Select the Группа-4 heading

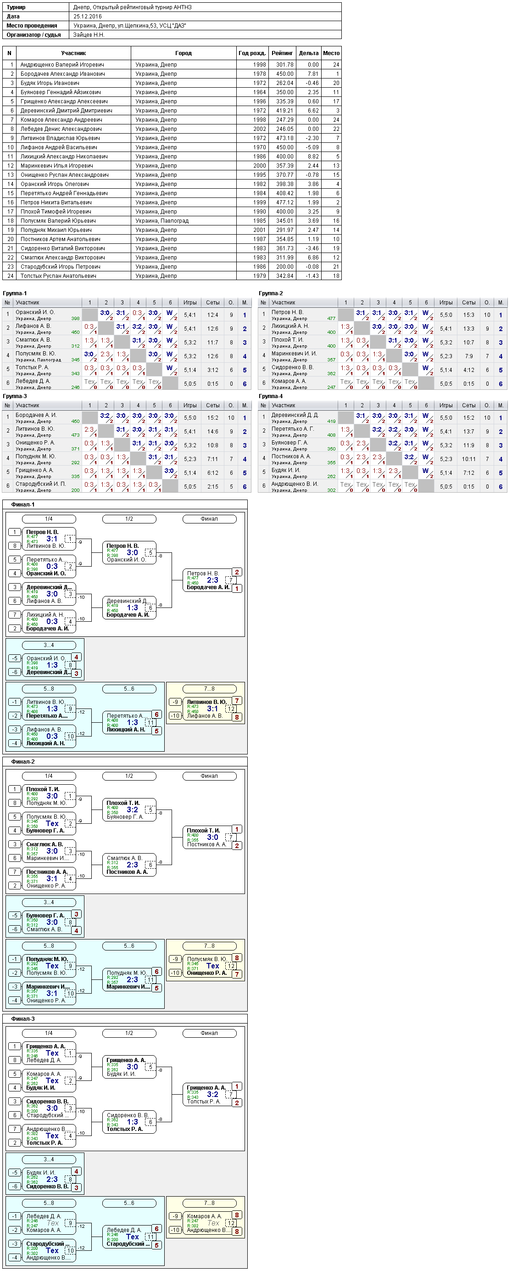click(x=271, y=396)
